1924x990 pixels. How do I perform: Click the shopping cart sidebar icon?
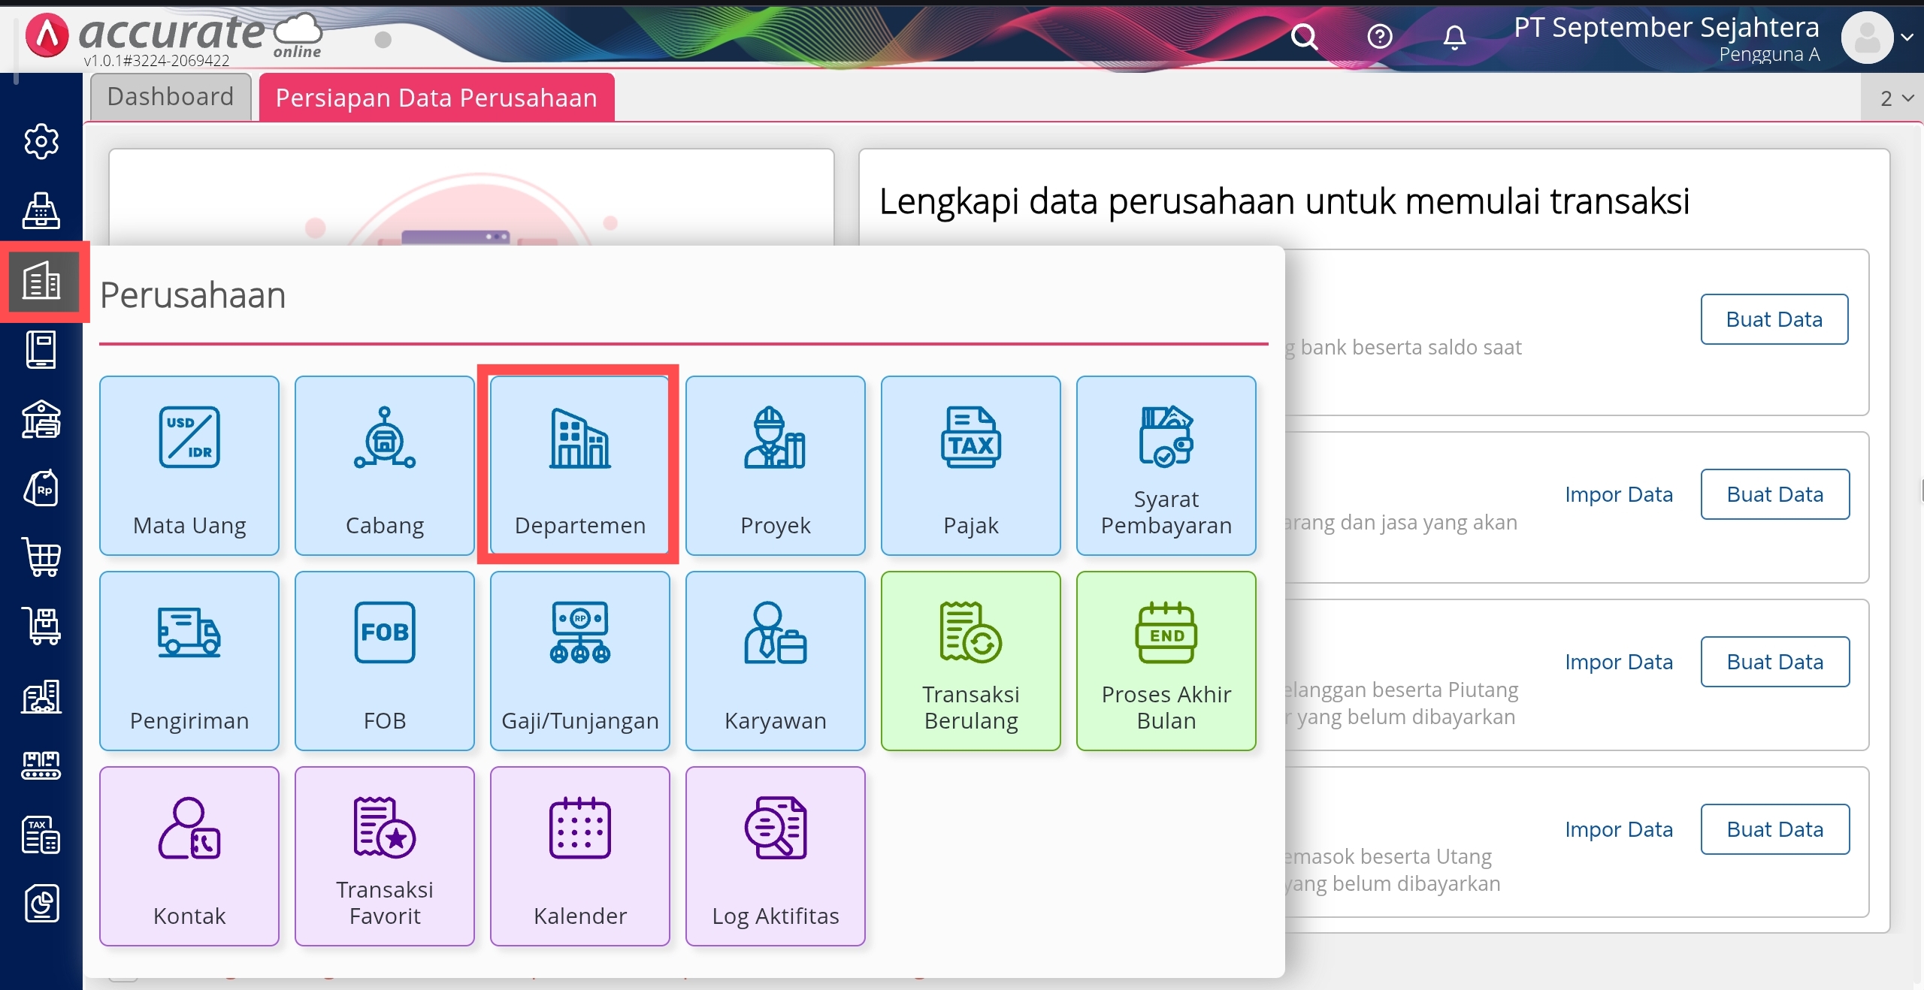(41, 557)
